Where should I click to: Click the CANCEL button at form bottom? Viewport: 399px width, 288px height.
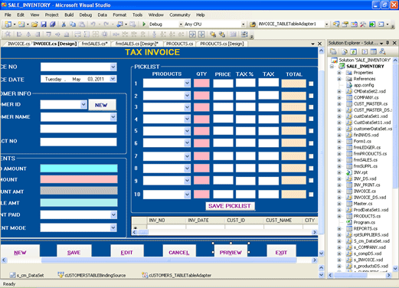(179, 251)
